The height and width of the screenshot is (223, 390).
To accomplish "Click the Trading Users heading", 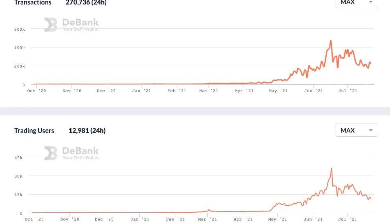I will [34, 131].
